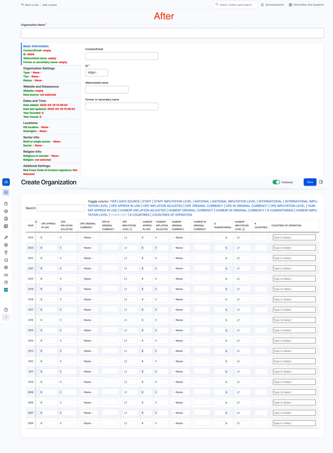Open the Content page icon in sidebar
Image resolution: width=333 pixels, height=453 pixels.
click(x=6, y=204)
